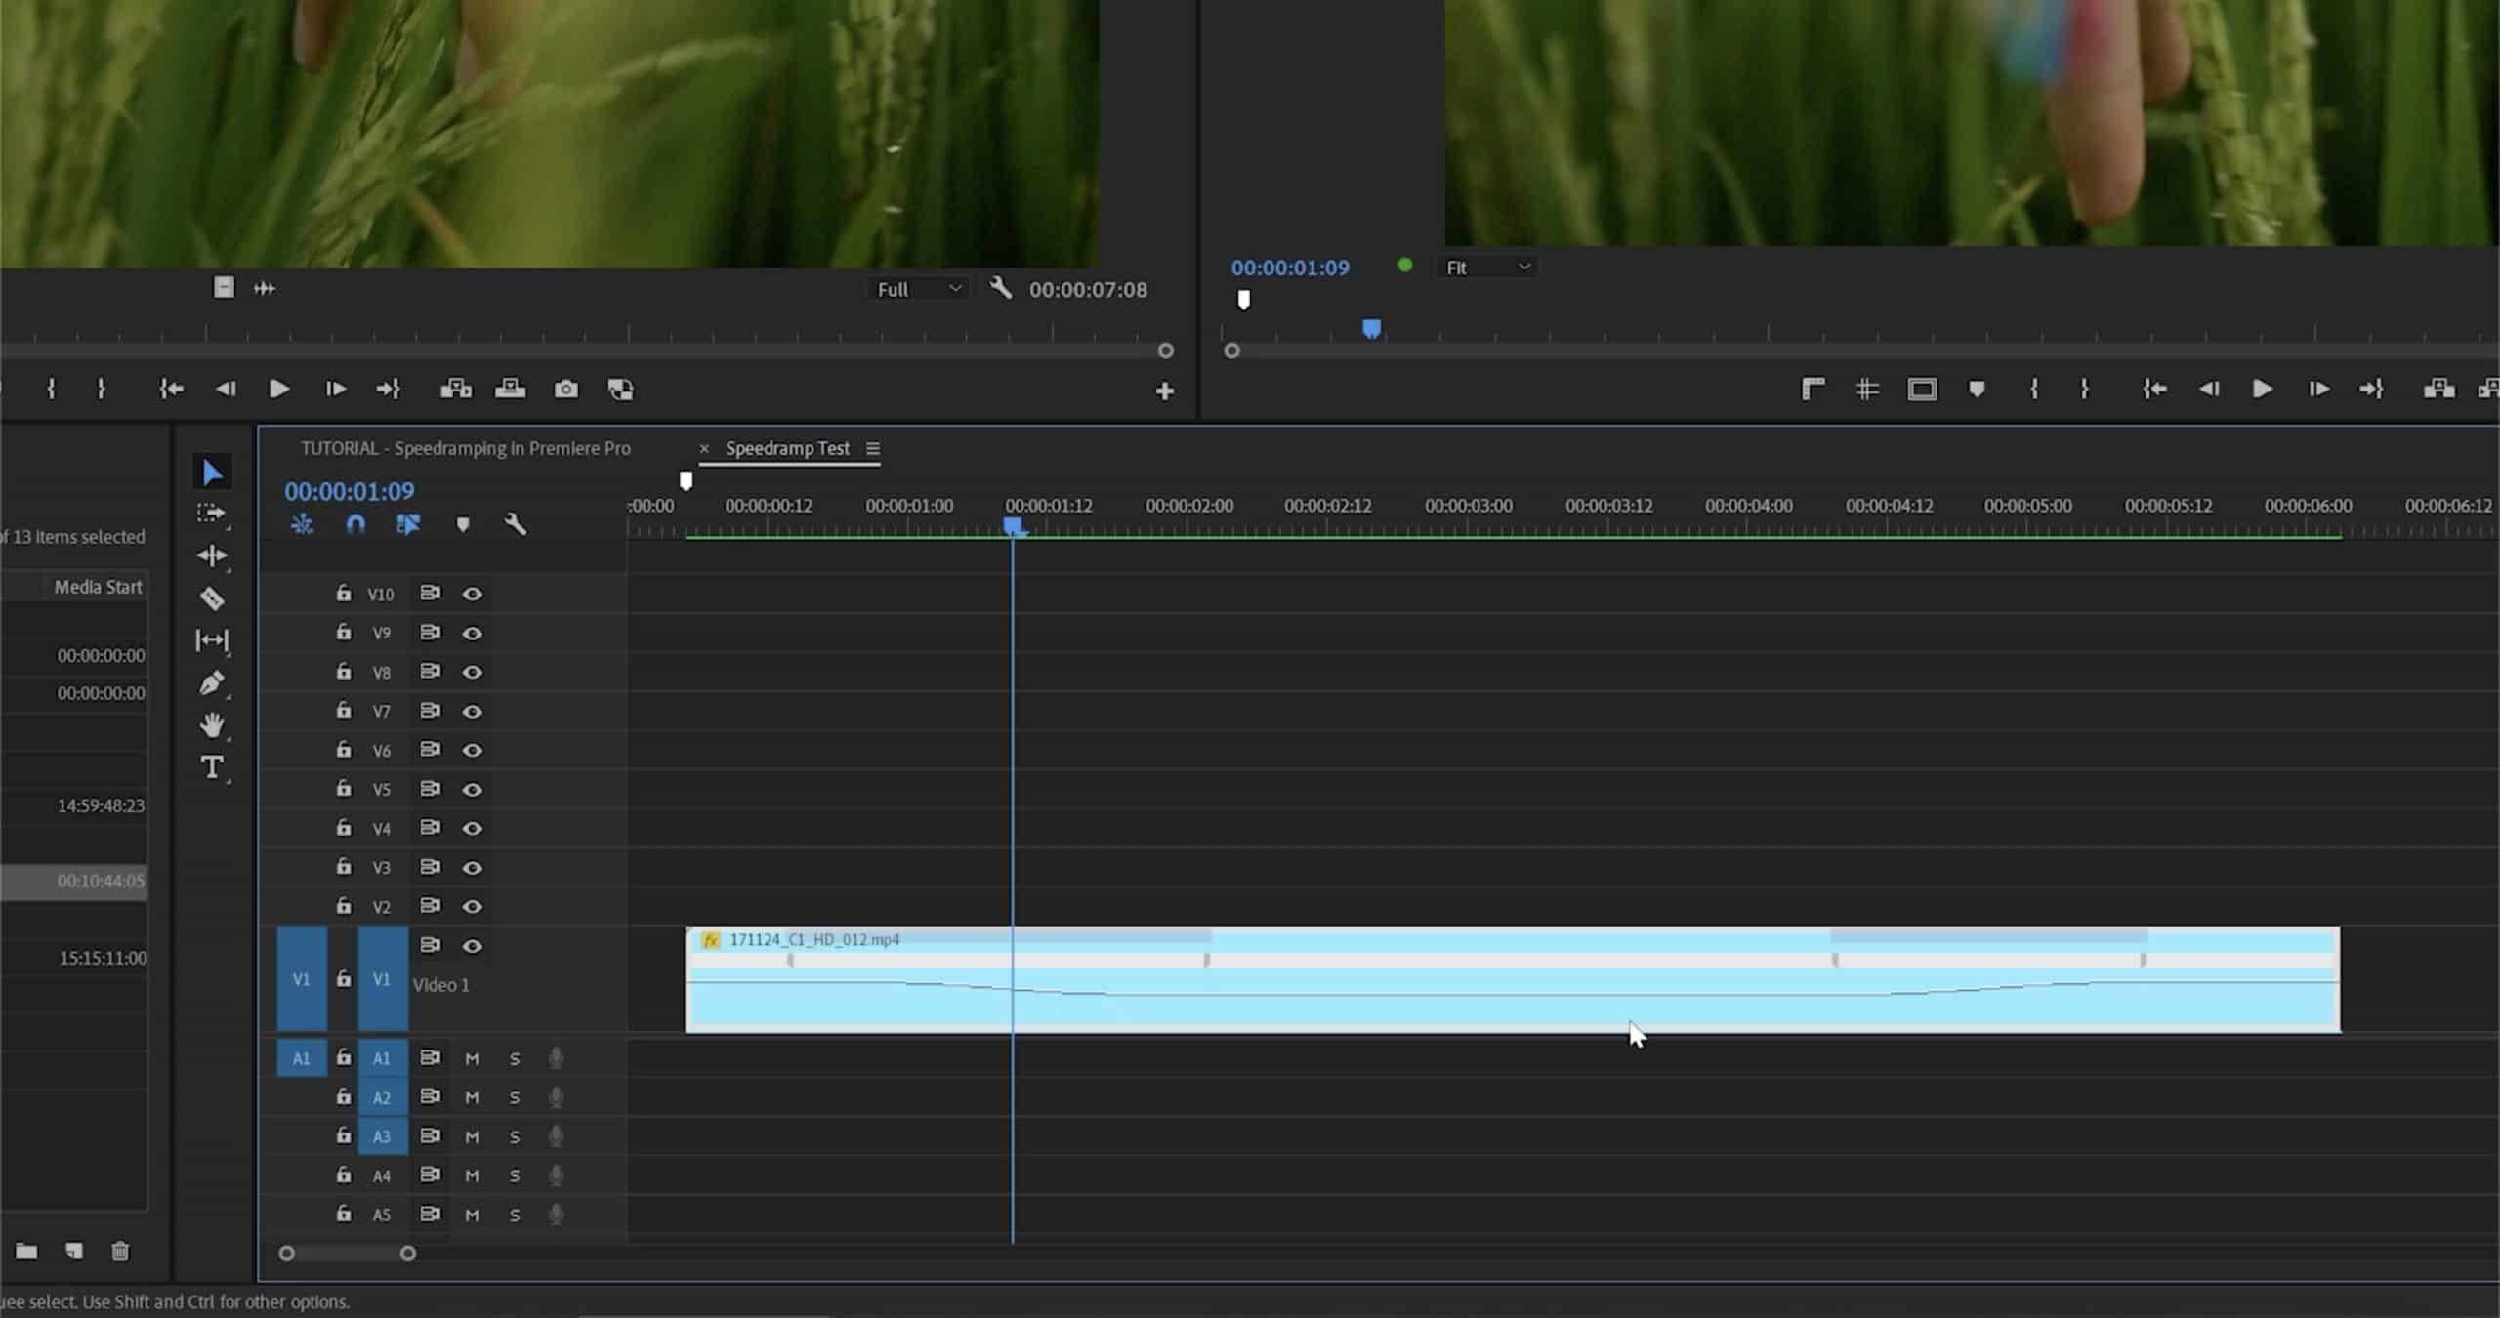Viewport: 2500px width, 1318px height.
Task: Click the Source monitor Export Frame camera icon
Action: click(566, 390)
